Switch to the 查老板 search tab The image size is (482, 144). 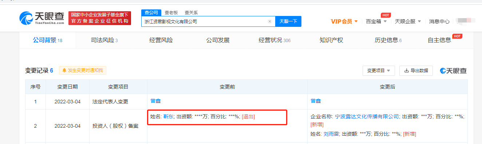pos(171,13)
